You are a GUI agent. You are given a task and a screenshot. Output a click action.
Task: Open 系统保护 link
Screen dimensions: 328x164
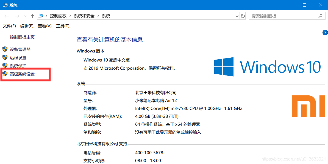(x=18, y=66)
